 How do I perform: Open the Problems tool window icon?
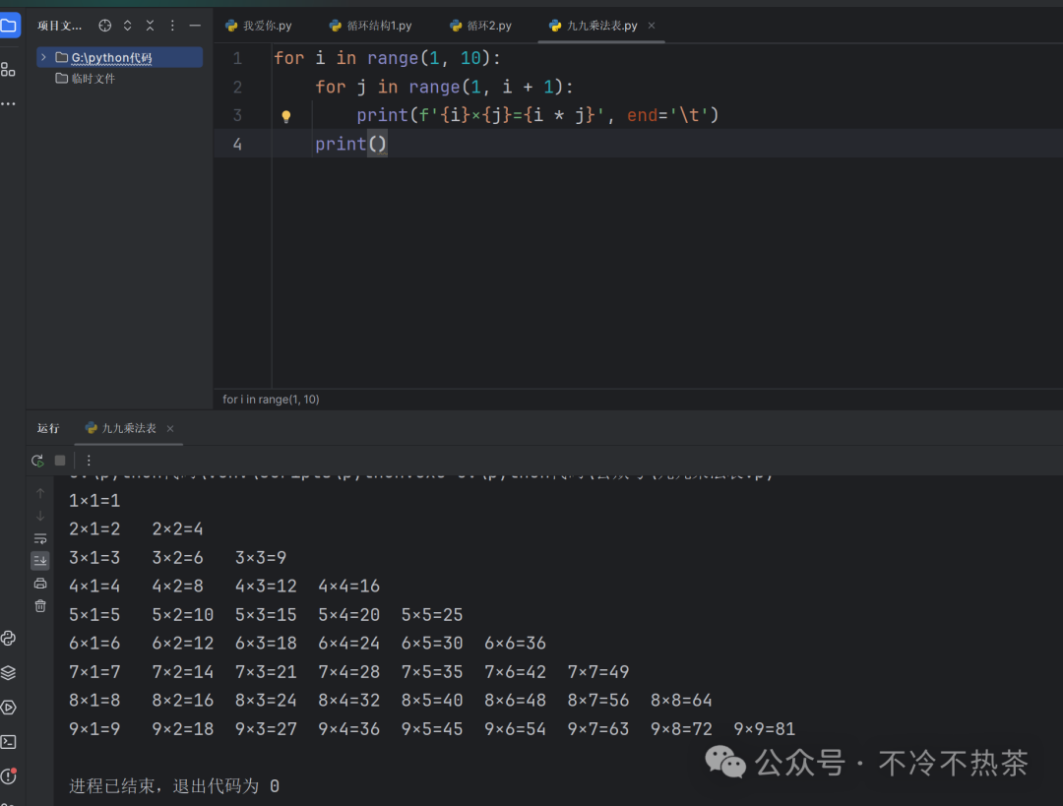point(8,776)
